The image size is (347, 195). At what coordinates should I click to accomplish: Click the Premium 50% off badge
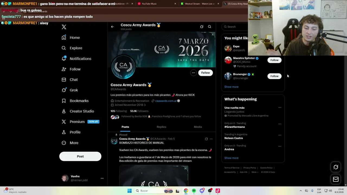tap(94, 122)
